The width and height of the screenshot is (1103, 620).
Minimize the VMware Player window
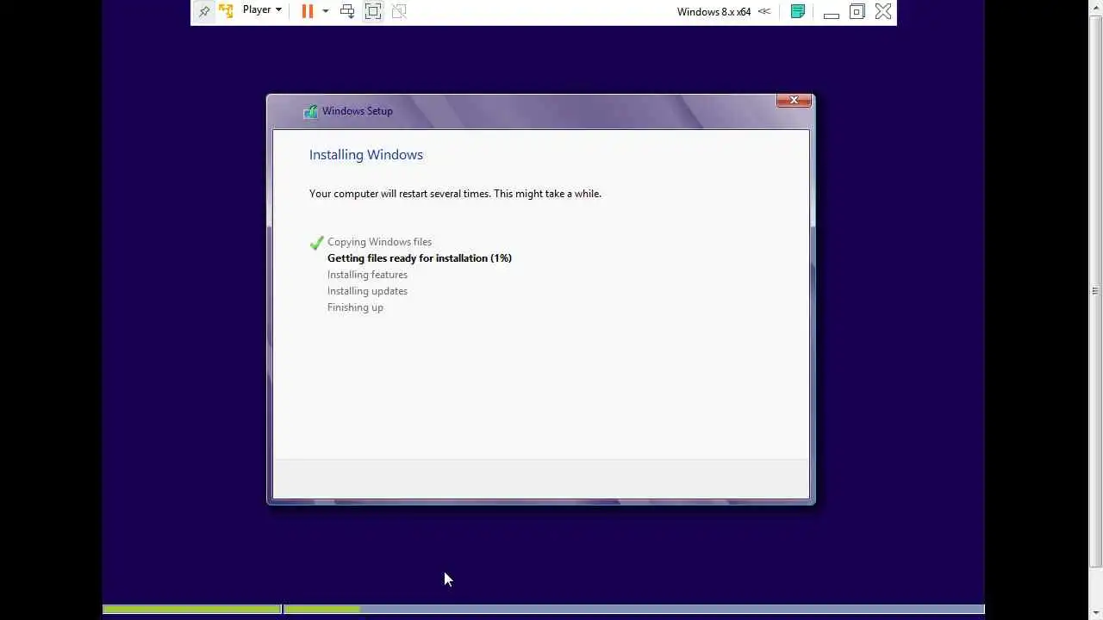click(832, 12)
